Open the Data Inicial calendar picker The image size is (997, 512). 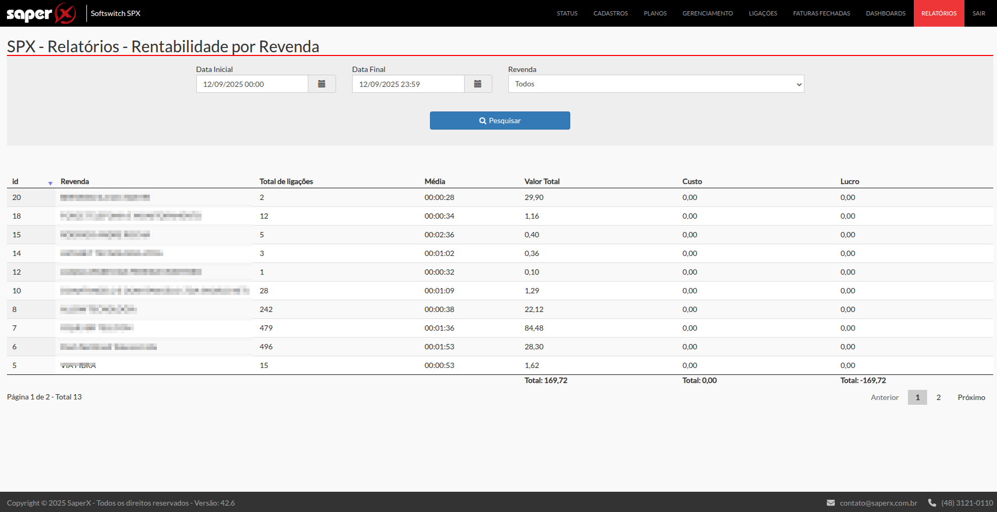[x=322, y=84]
